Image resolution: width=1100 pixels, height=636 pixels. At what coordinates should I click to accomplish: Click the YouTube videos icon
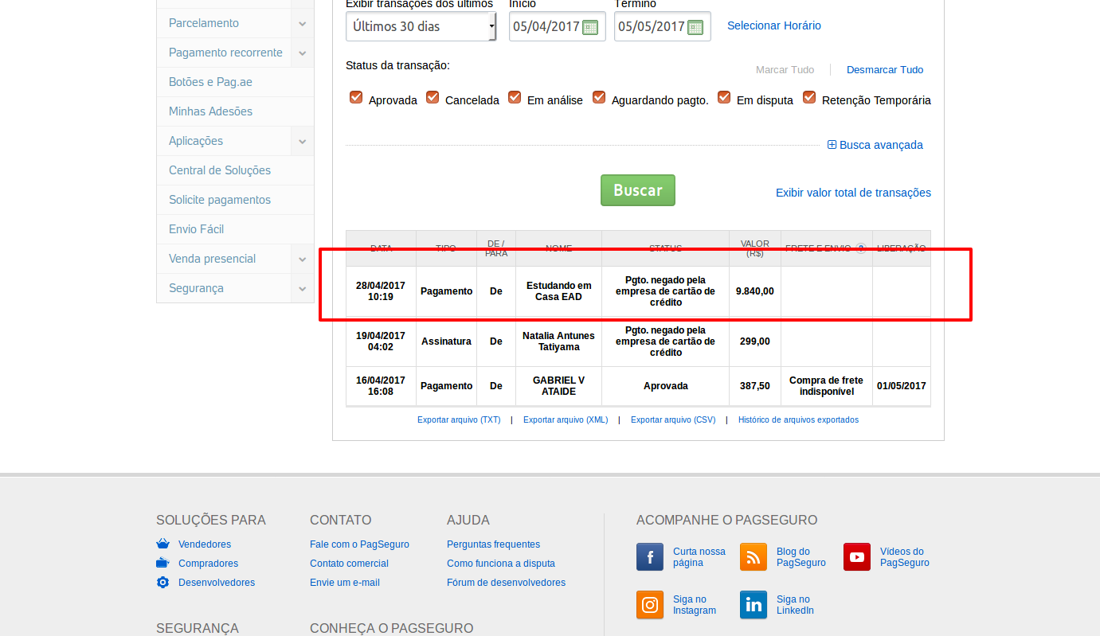[857, 557]
